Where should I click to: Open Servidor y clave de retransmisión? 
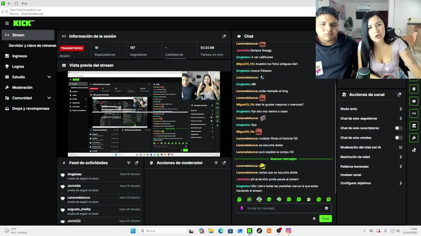[x=32, y=46]
